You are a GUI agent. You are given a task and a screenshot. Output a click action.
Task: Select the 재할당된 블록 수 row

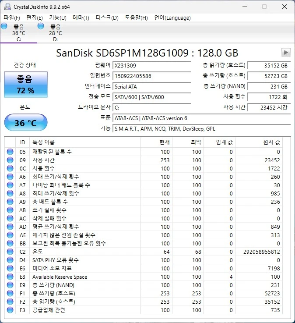pyautogui.click(x=144, y=152)
